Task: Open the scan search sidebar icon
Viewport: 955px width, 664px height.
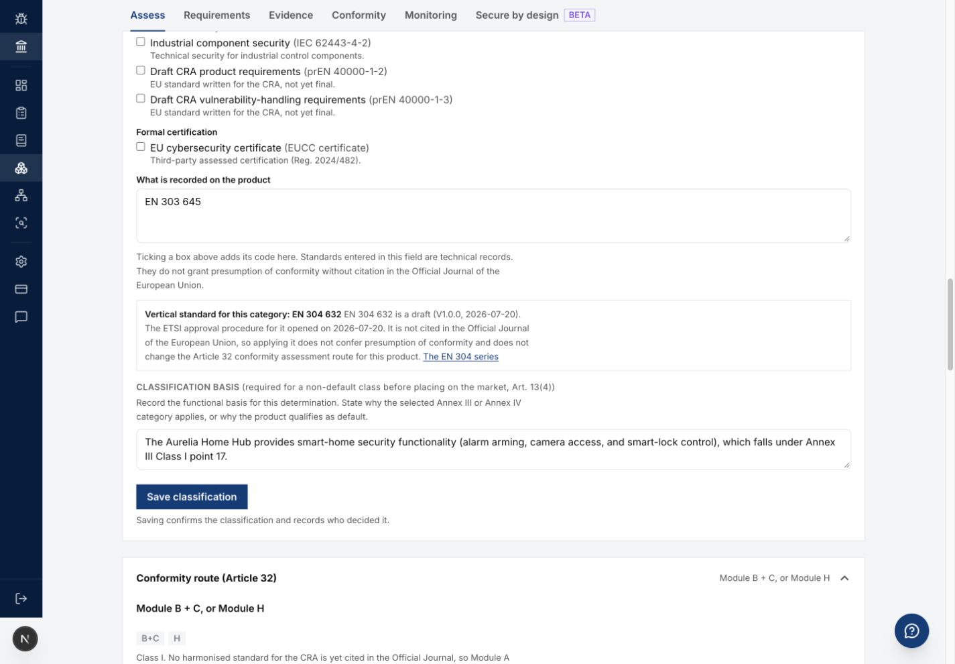Action: coord(21,223)
